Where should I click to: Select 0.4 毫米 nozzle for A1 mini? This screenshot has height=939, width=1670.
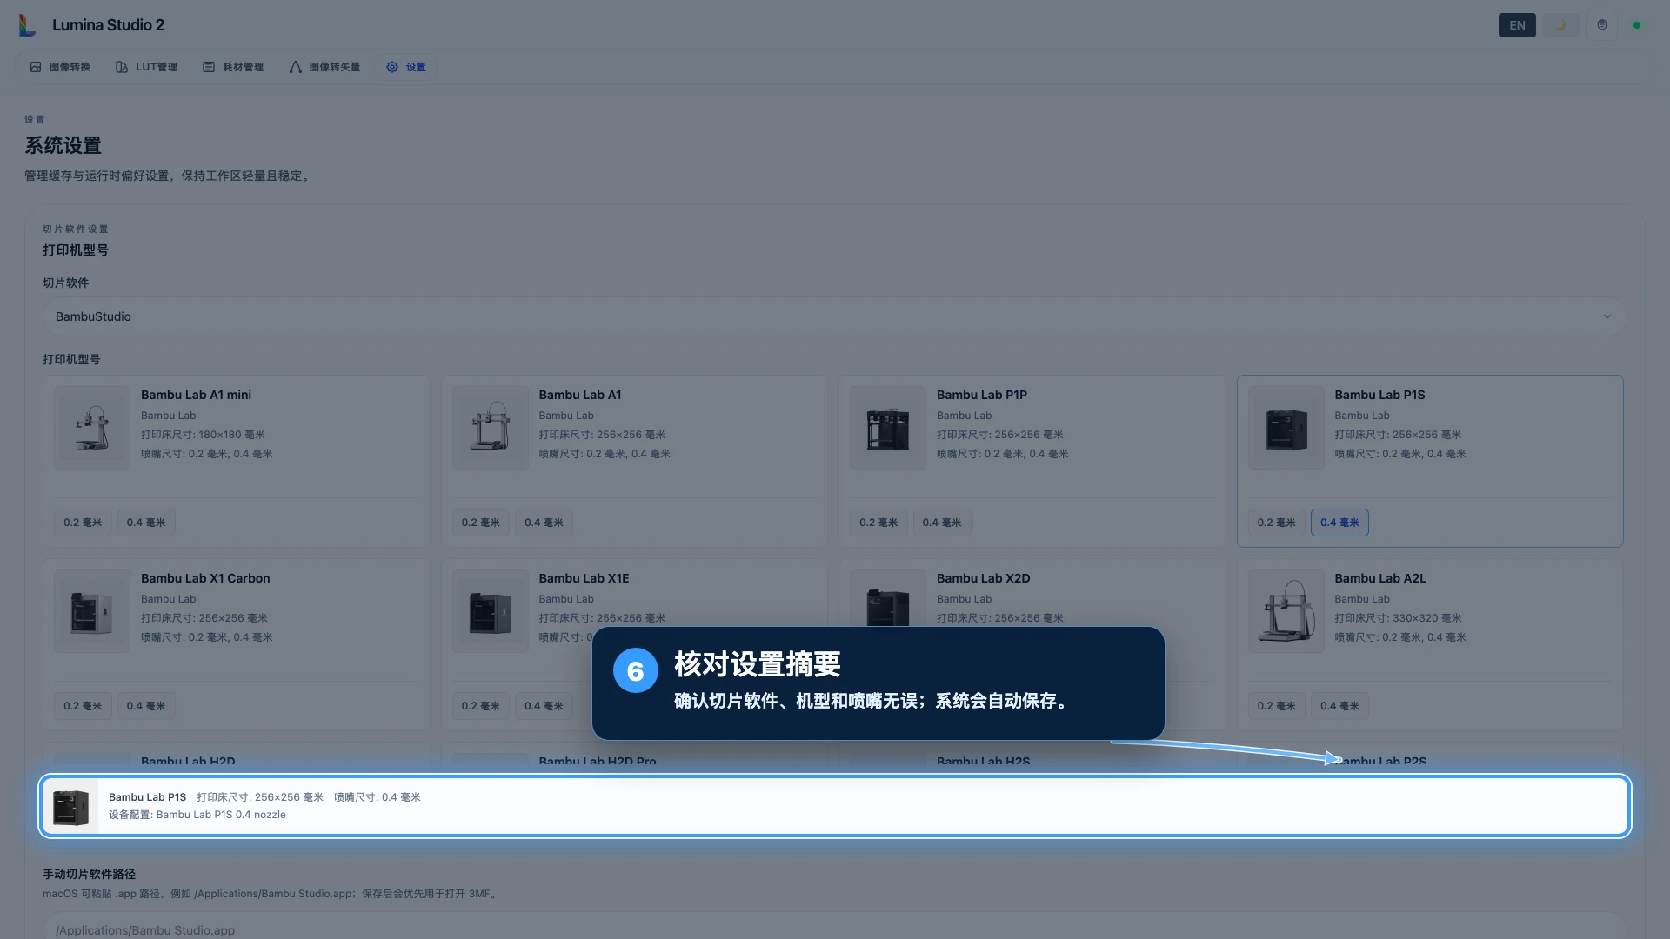click(x=146, y=523)
